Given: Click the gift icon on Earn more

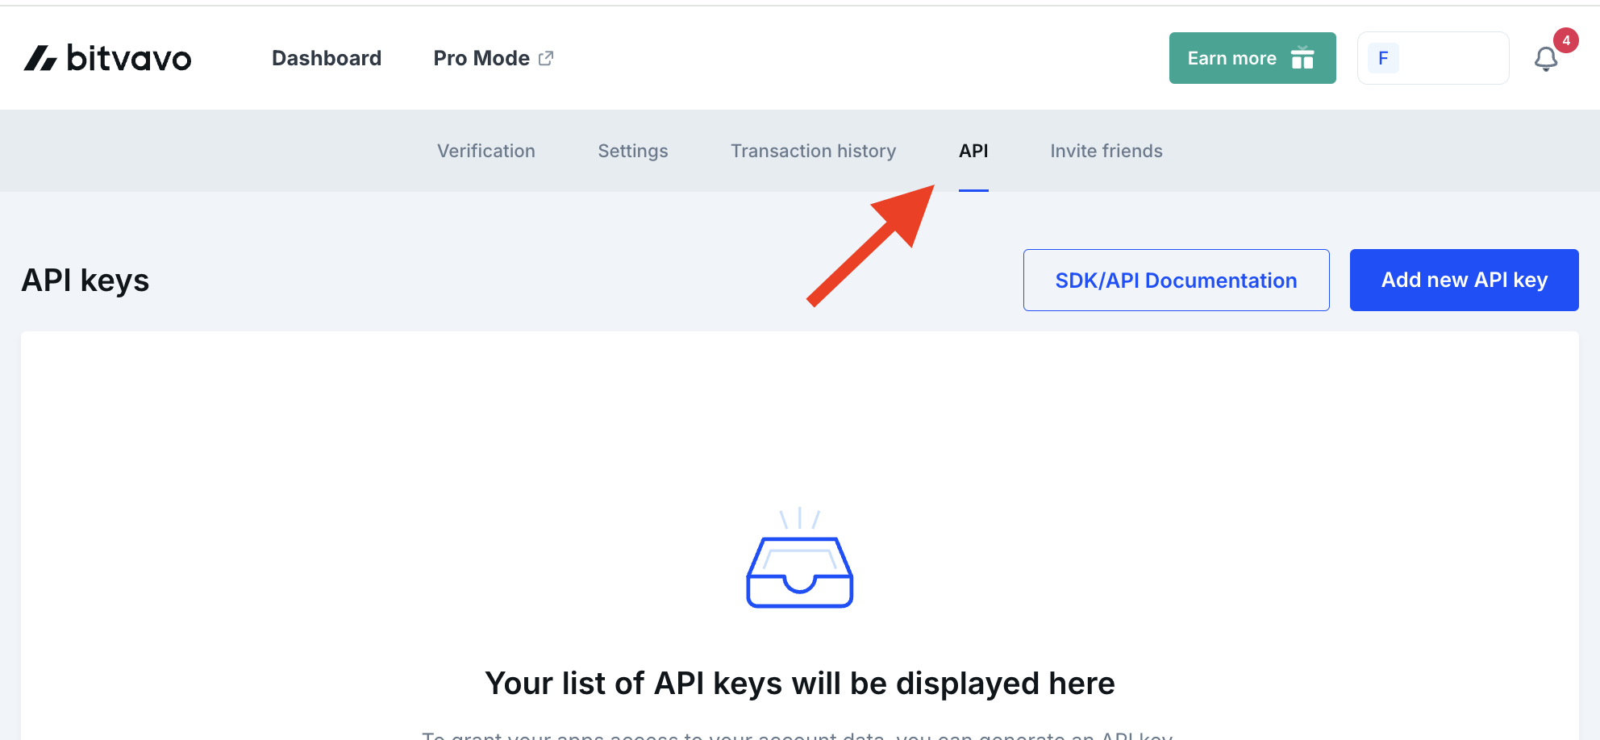Looking at the screenshot, I should pos(1302,58).
